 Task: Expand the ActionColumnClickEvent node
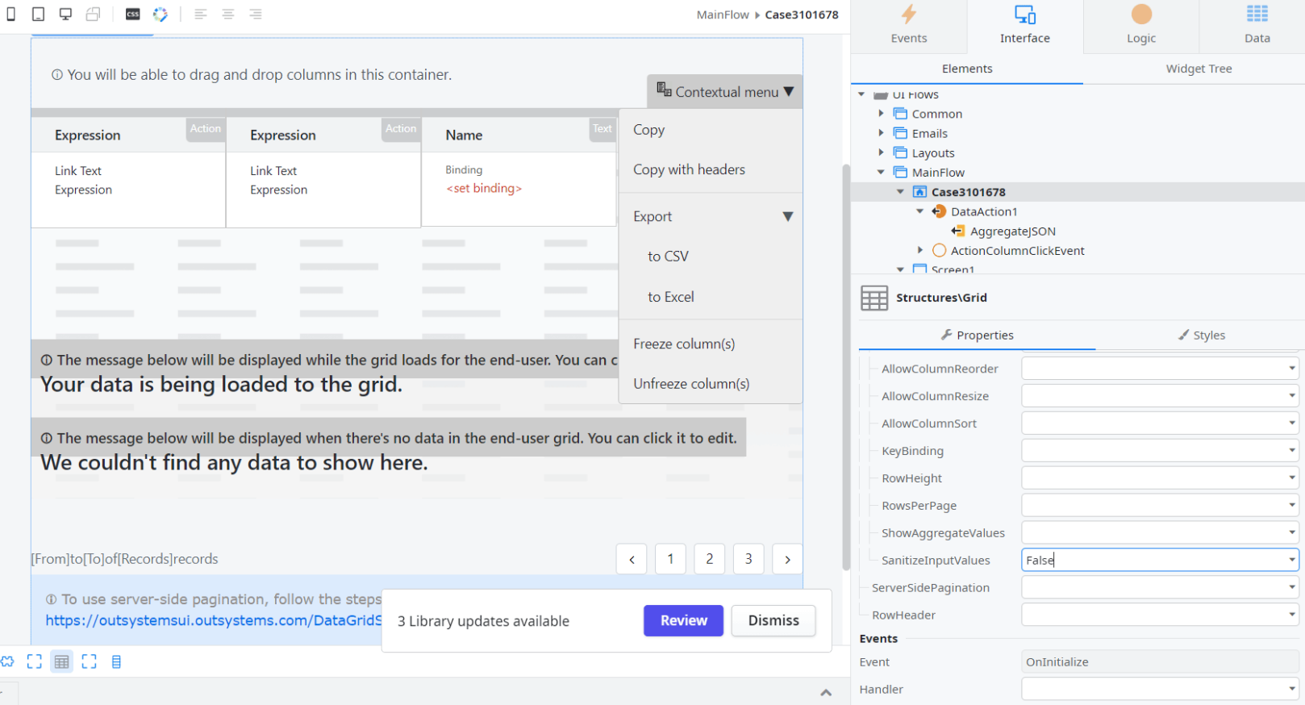[x=920, y=250]
